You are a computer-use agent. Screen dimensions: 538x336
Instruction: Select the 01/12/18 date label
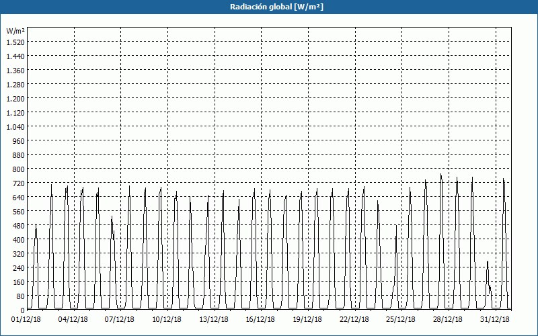(x=26, y=319)
